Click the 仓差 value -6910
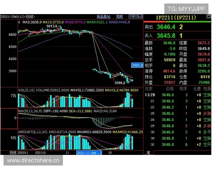The image size is (212, 169). (x=205, y=77)
